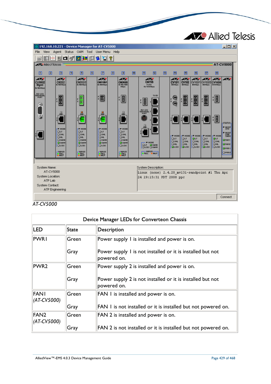Screen dimensions: 271x384
Task: Click the Connect button
Action: click(226, 197)
